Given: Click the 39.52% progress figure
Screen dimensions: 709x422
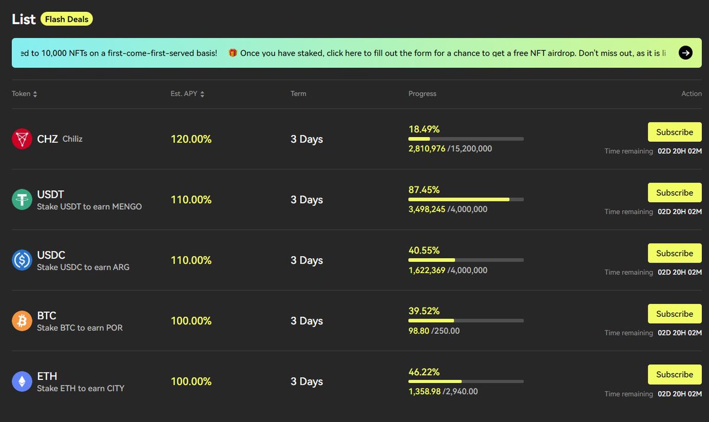Looking at the screenshot, I should point(424,311).
